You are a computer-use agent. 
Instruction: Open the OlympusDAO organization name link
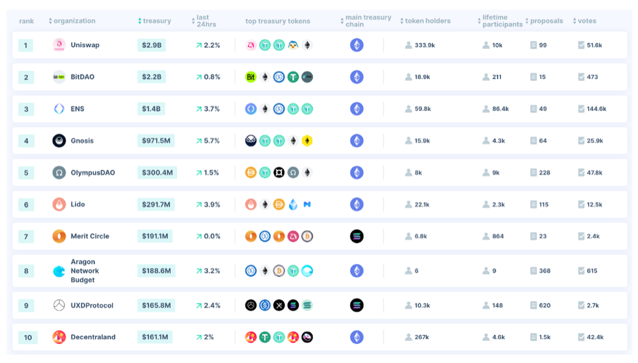pos(93,172)
